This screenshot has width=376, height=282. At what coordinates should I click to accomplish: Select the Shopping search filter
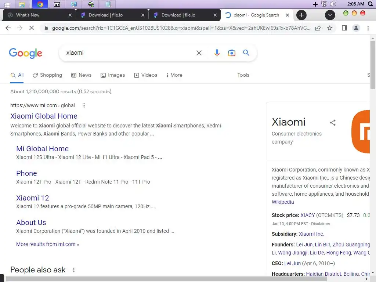point(47,75)
